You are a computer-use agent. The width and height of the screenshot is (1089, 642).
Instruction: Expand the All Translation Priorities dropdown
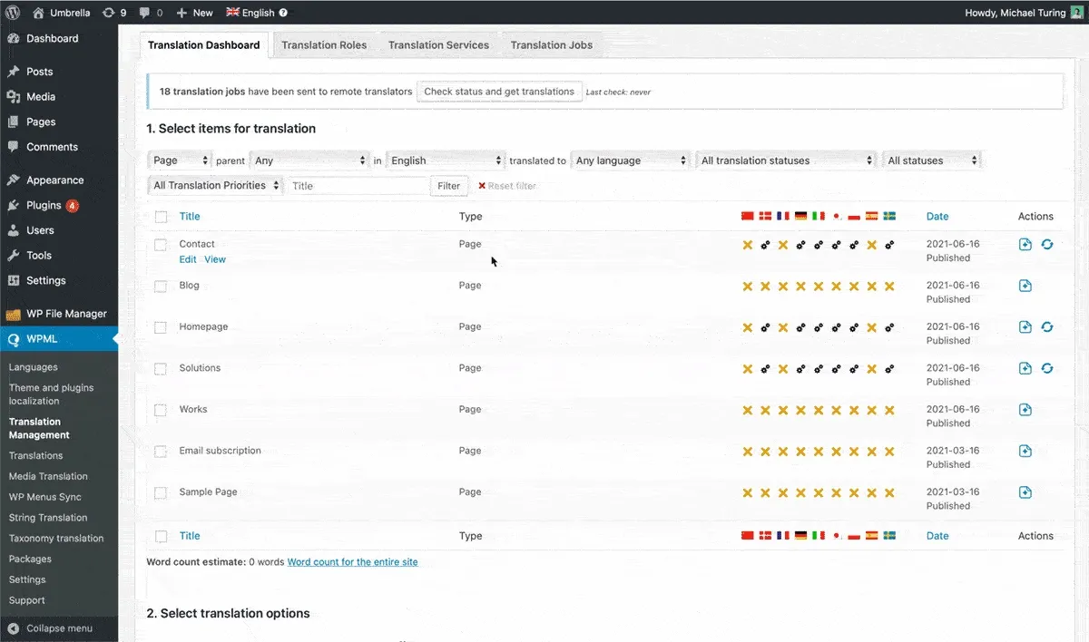214,185
